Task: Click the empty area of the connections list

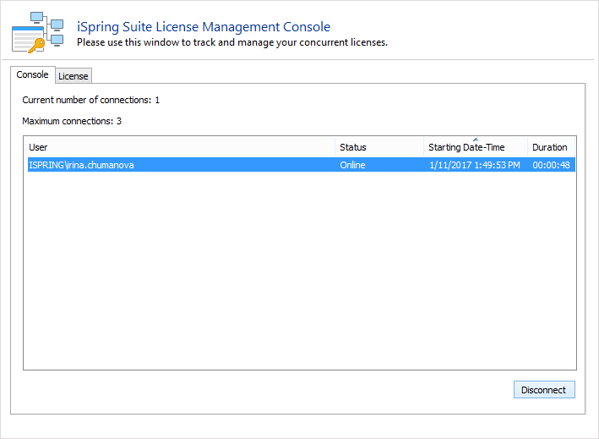Action: click(299, 271)
